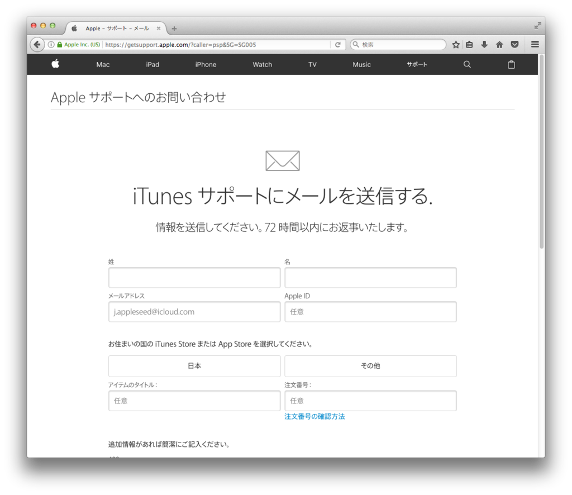Viewport: 572px width, 495px height.
Task: Reload the page with the refresh icon
Action: [338, 45]
